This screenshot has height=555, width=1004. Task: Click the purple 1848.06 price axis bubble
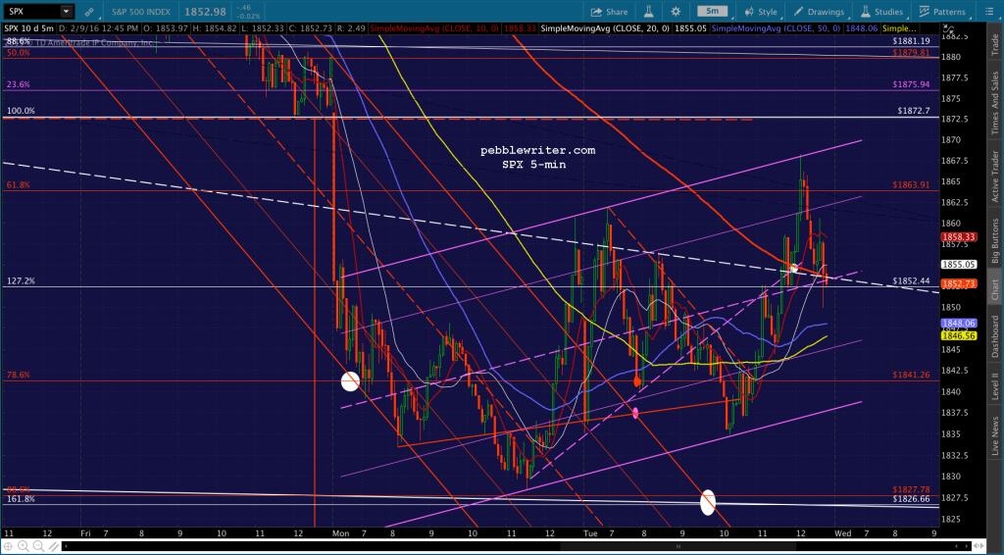(x=958, y=324)
